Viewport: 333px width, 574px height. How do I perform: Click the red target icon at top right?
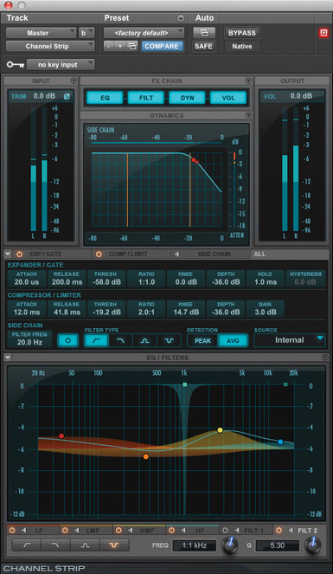click(x=323, y=33)
